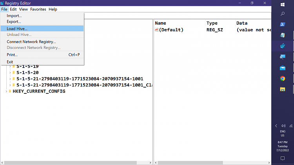Launch Google Chrome from the taskbar
The width and height of the screenshot is (294, 165).
[283, 79]
